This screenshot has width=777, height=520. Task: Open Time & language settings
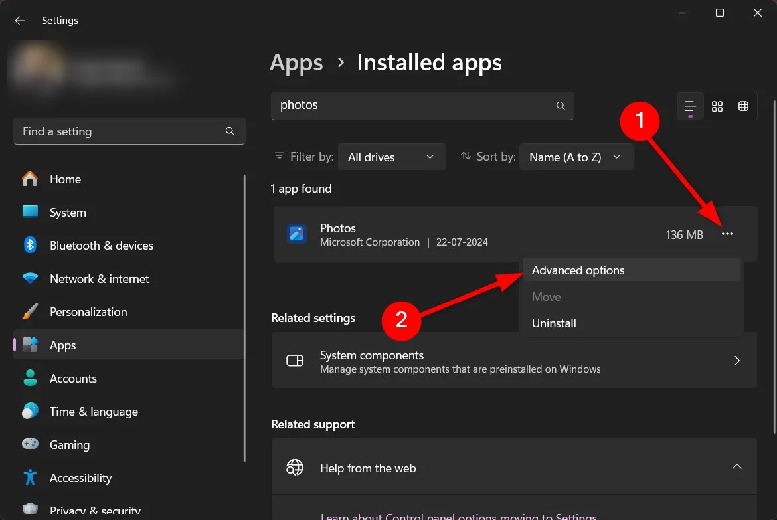point(129,412)
